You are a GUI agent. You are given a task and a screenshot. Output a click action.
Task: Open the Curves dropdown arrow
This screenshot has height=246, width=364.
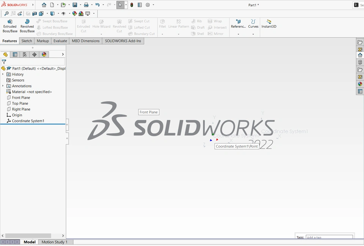click(253, 34)
